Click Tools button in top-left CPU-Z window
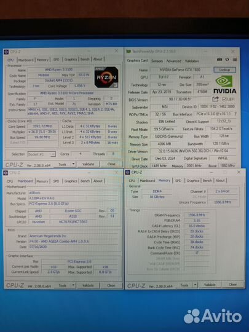Viewport: 249px width, 332px height. [x=62, y=164]
